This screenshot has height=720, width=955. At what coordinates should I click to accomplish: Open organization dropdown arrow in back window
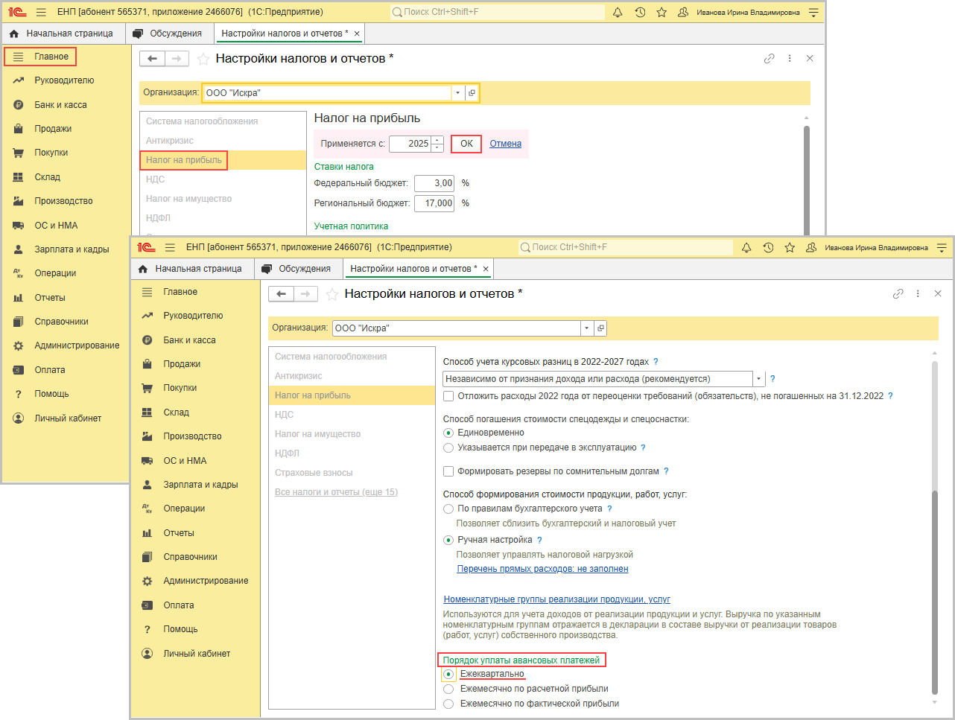(x=457, y=93)
